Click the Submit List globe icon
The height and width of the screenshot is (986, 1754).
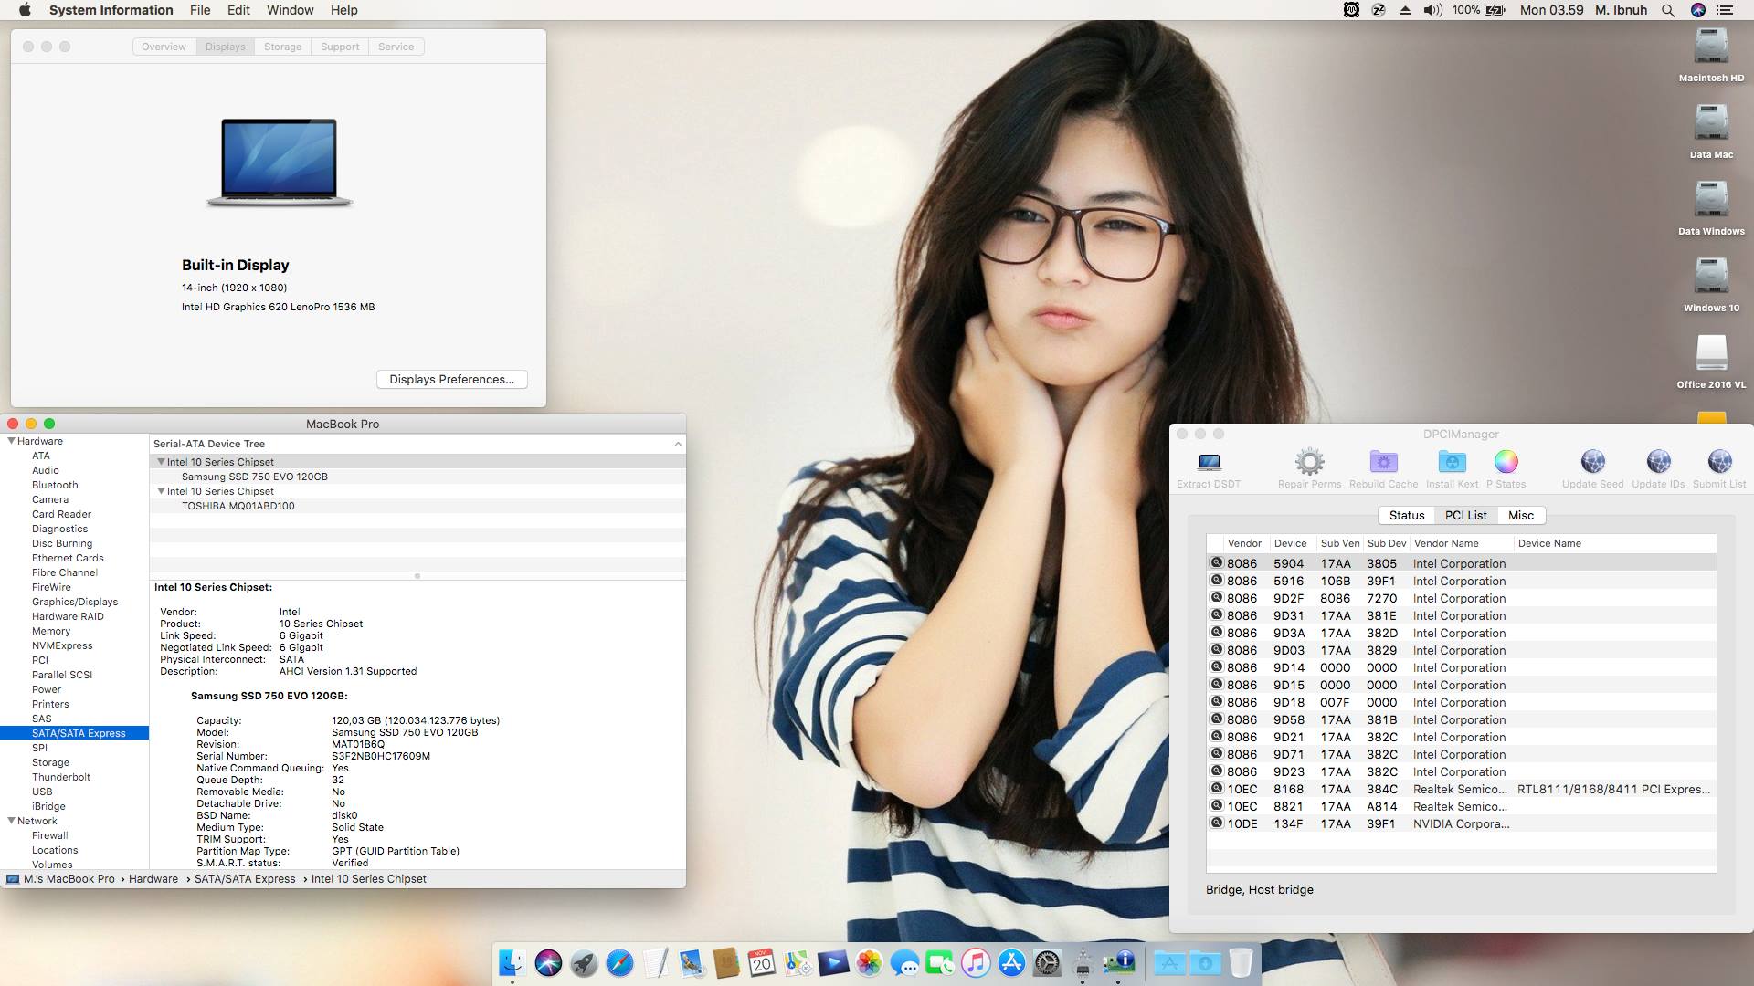[x=1718, y=463]
